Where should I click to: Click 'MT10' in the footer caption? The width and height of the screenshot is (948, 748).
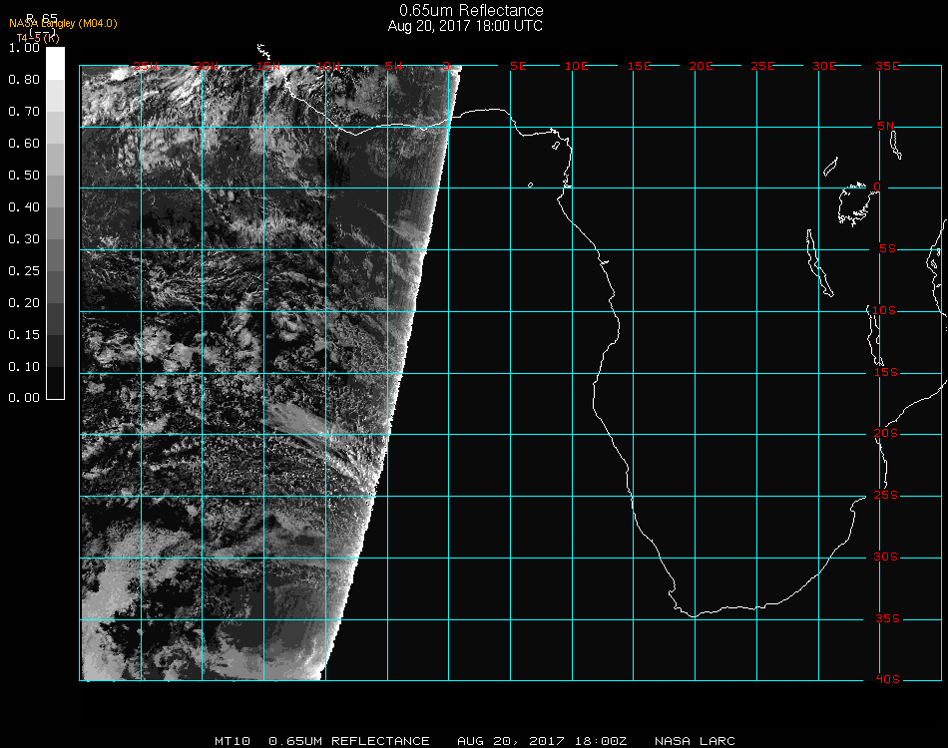click(x=233, y=741)
